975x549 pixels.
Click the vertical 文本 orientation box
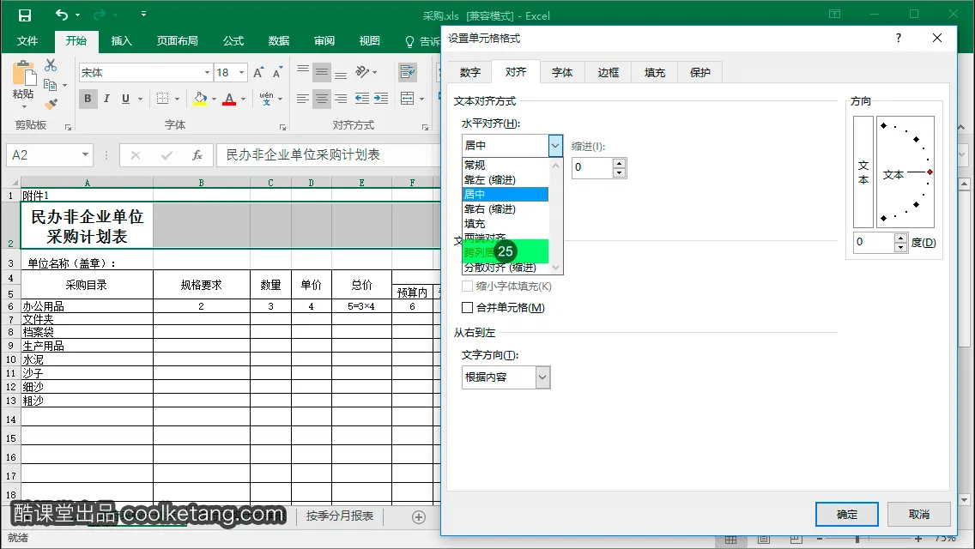tap(863, 172)
